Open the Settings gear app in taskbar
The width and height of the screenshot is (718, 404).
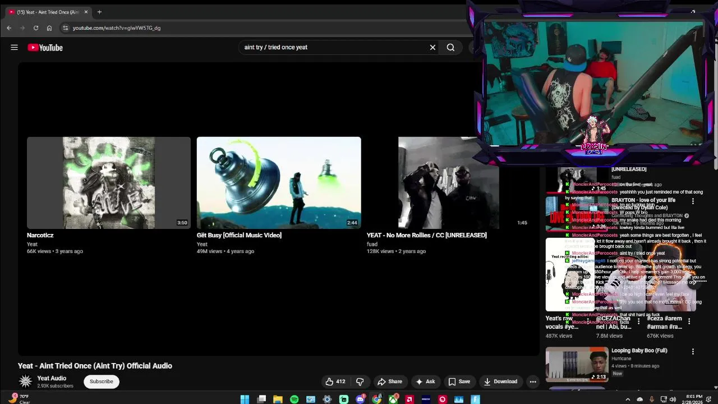[327, 400]
